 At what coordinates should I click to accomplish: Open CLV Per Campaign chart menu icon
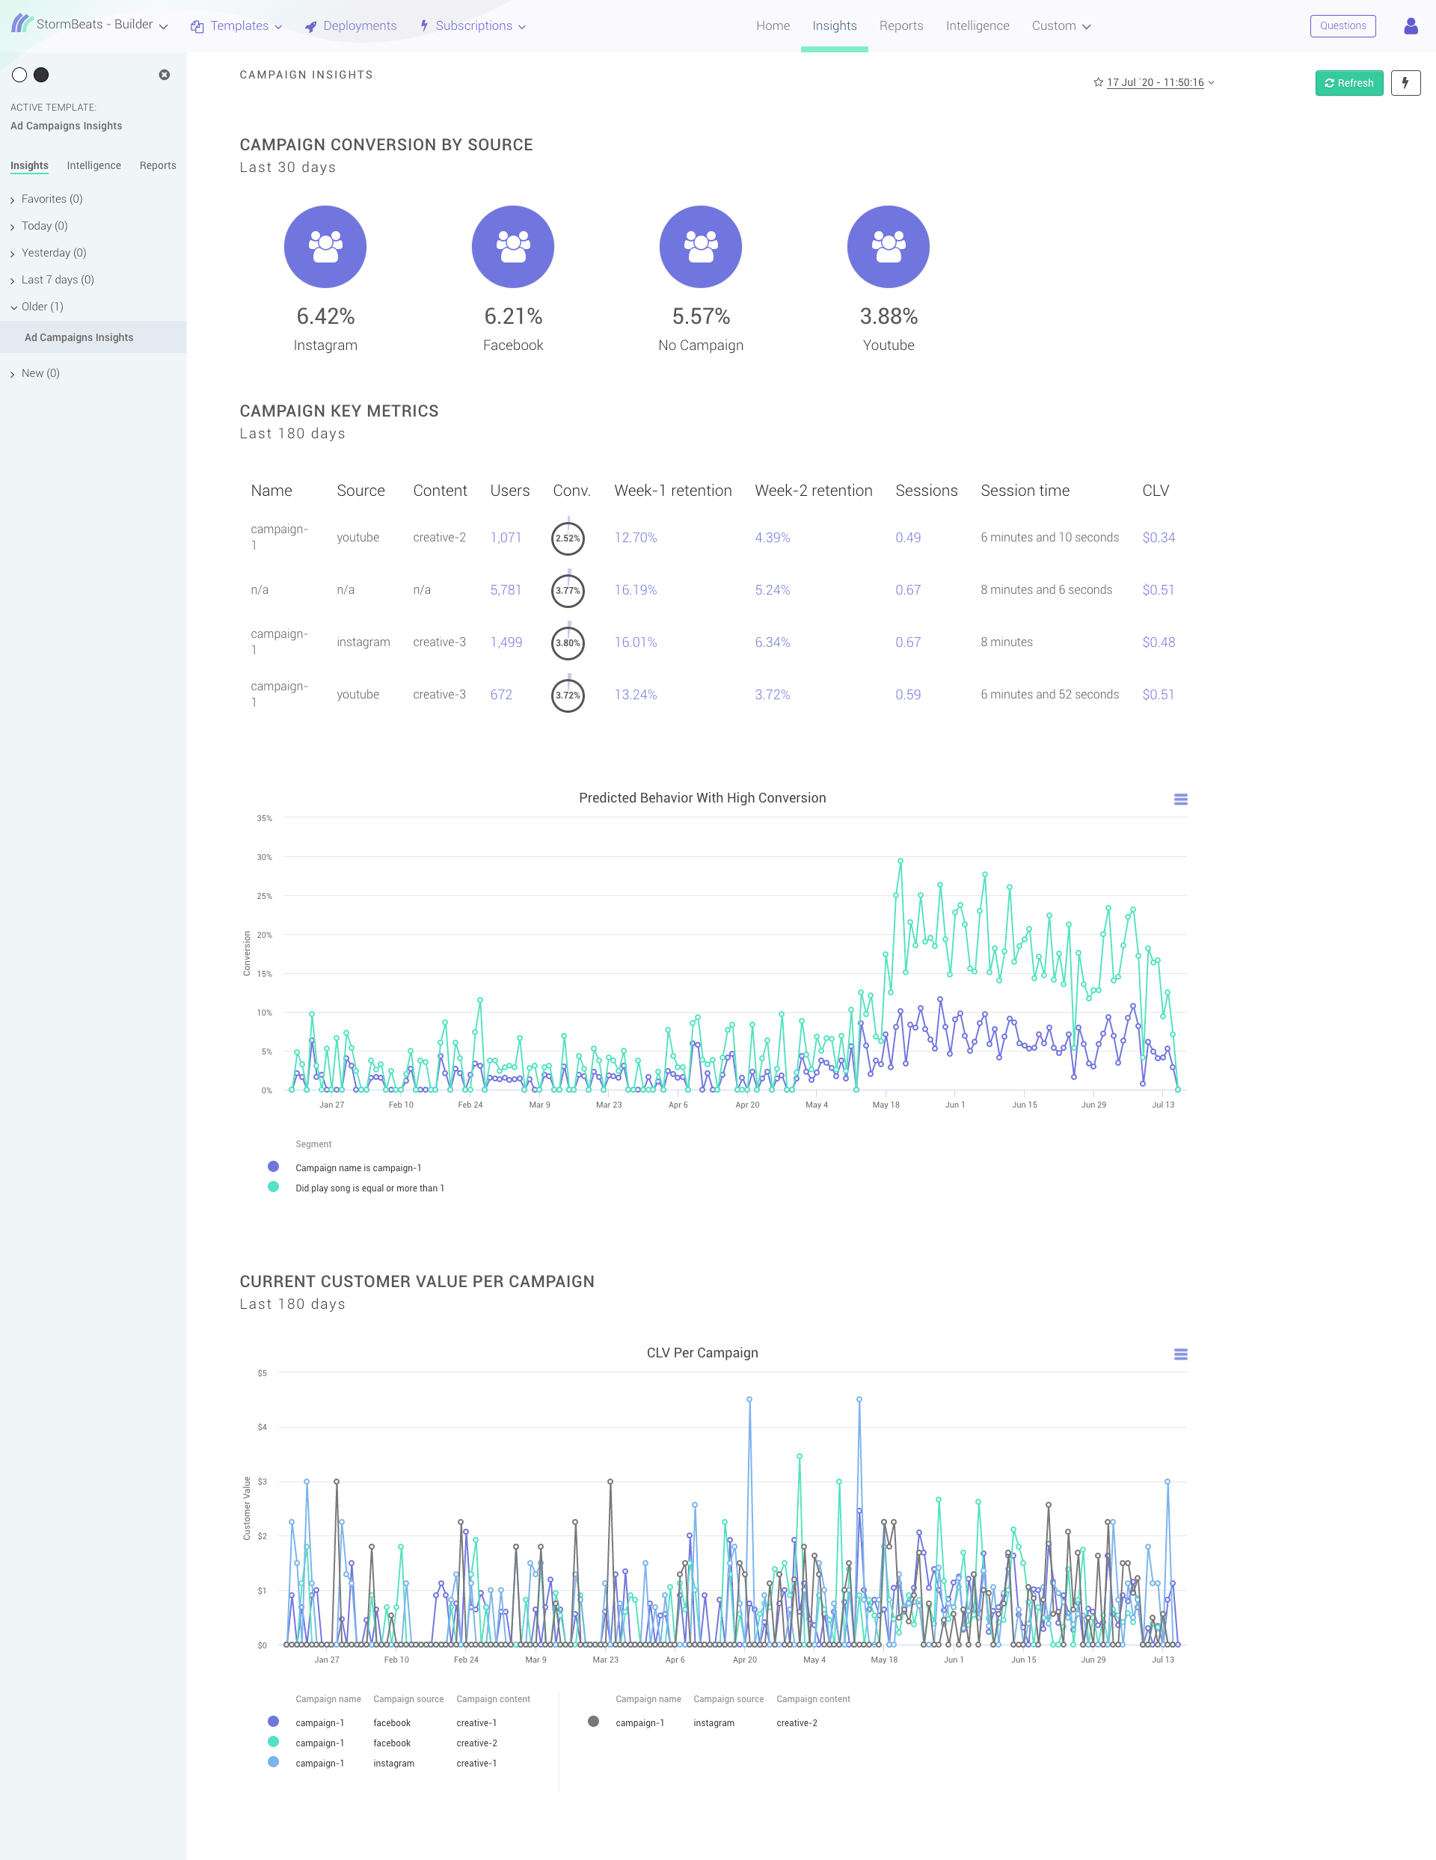(1180, 1354)
